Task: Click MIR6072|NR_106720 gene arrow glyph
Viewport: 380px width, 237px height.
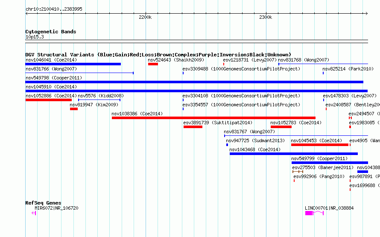Action: (34, 213)
